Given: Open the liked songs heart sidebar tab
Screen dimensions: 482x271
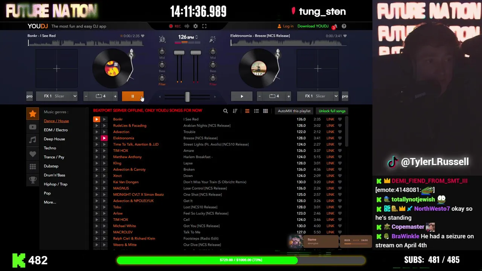Looking at the screenshot, I should pos(33,154).
